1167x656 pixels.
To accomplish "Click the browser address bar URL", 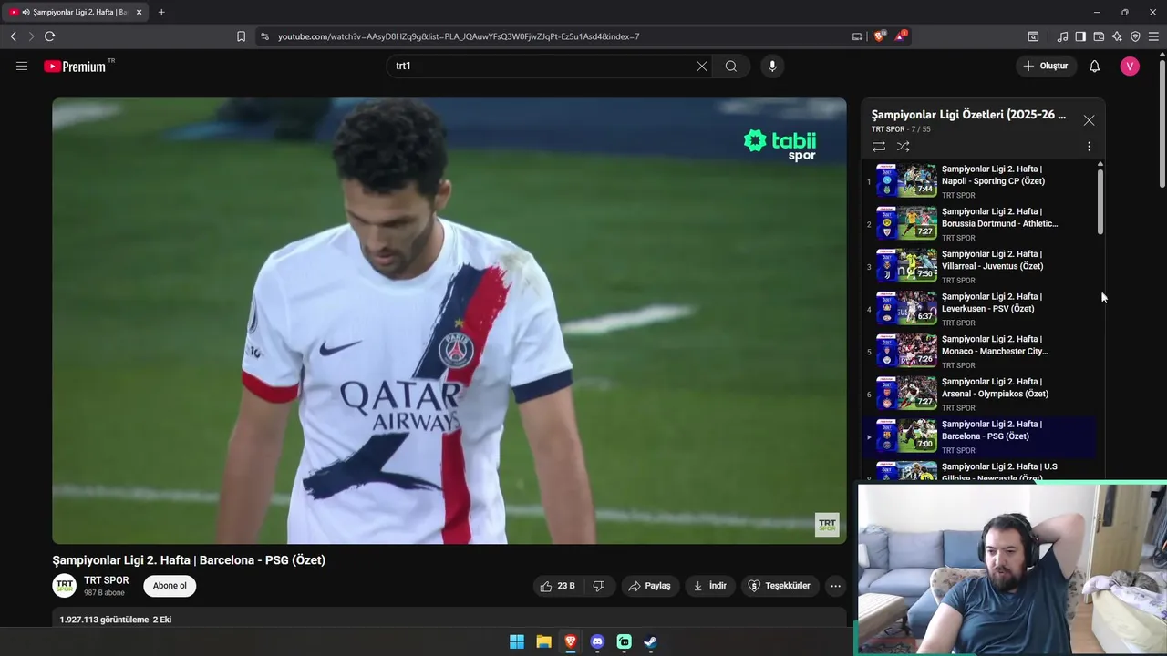I will pyautogui.click(x=459, y=36).
